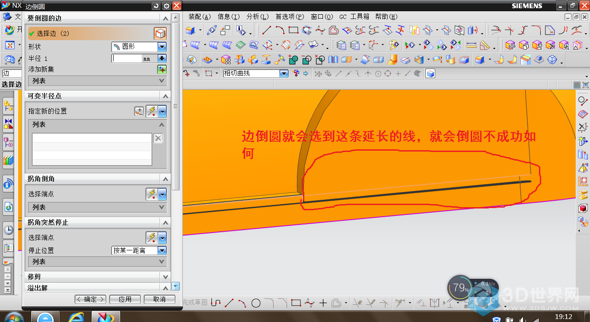Click the Profile sketch tool in bottom toolbar
Image resolution: width=590 pixels, height=322 pixels.
216,303
